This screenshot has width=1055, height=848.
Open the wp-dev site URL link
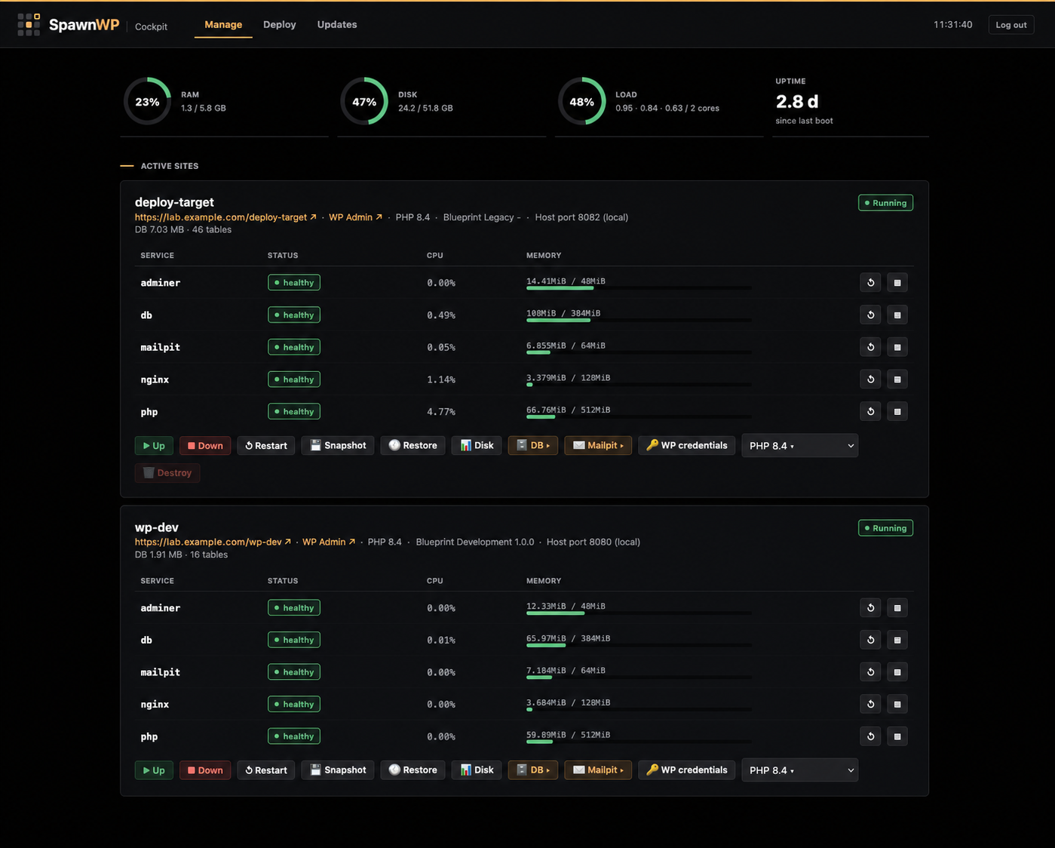pos(213,542)
